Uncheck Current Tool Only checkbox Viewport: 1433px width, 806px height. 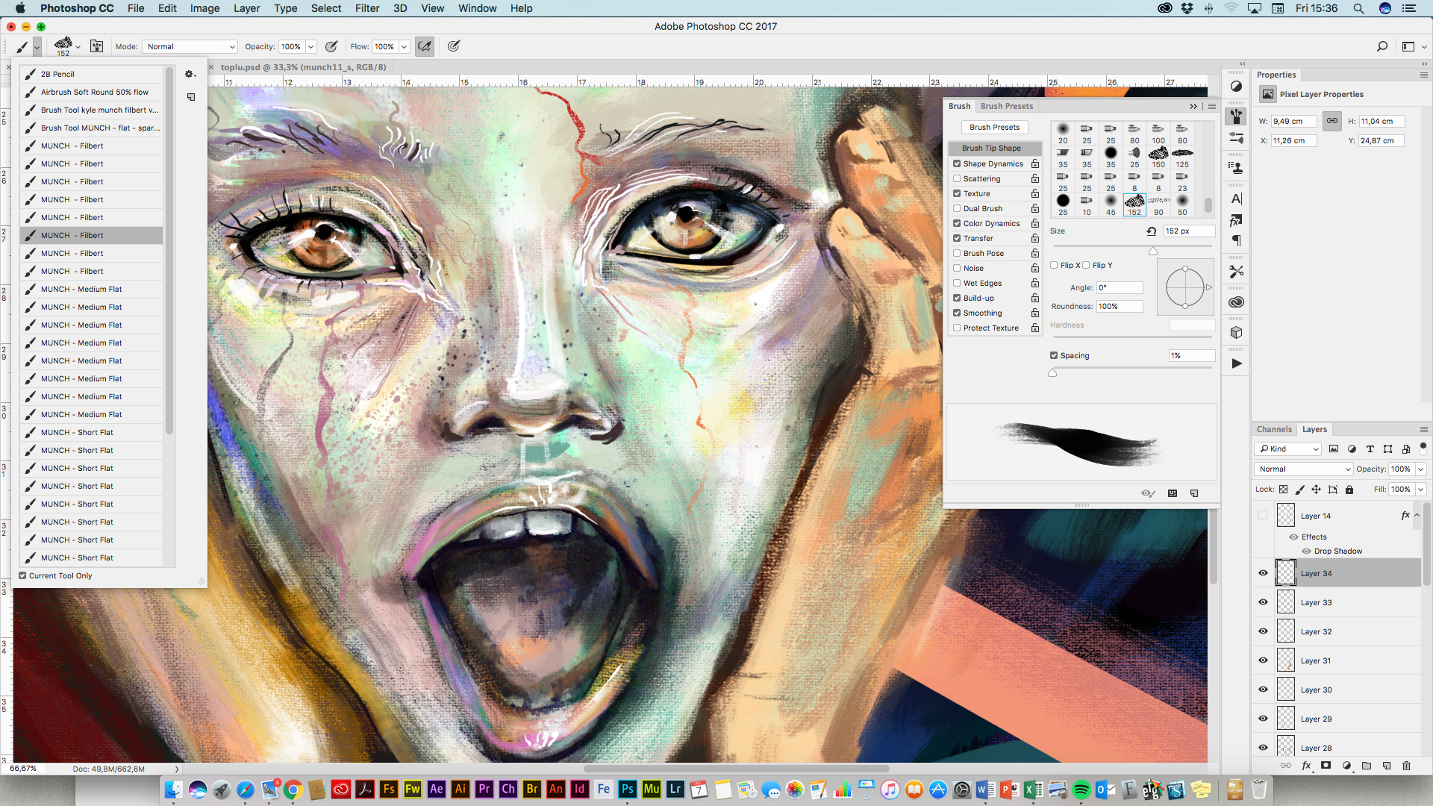click(23, 575)
